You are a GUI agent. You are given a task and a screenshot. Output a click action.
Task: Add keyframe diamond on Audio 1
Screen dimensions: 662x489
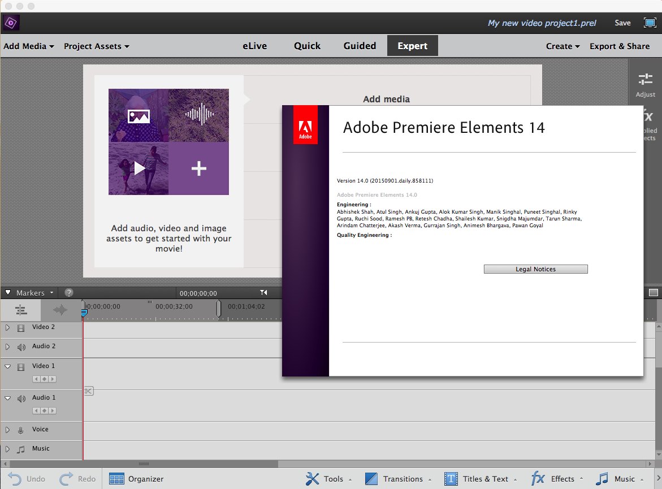44,411
